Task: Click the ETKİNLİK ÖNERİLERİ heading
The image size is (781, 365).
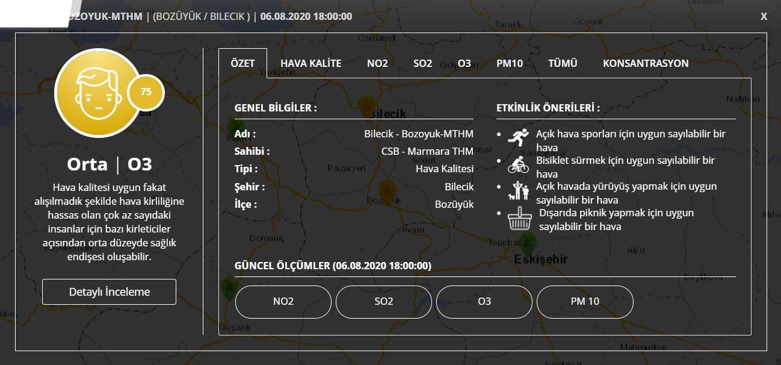Action: 548,108
